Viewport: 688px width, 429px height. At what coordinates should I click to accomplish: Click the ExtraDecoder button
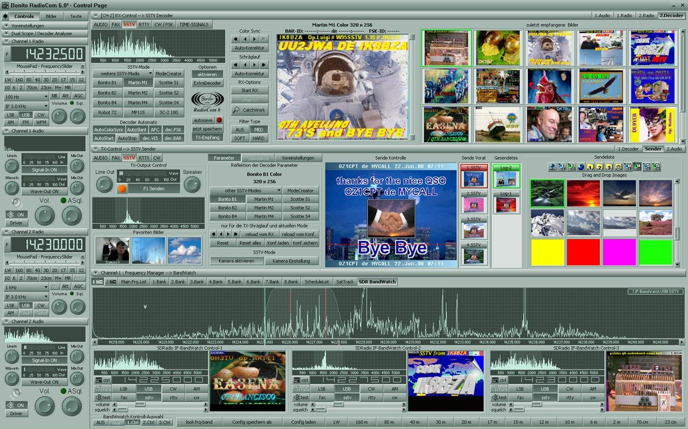pyautogui.click(x=207, y=83)
